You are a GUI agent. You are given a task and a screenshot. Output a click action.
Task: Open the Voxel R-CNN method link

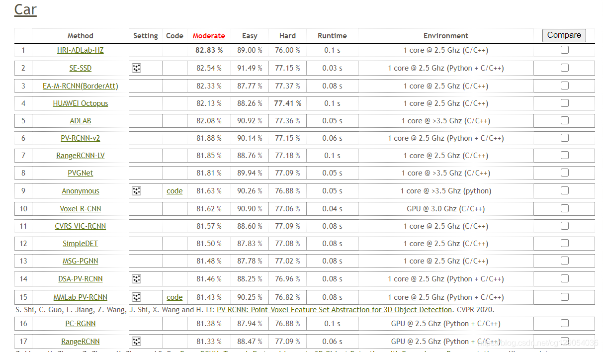tap(81, 209)
